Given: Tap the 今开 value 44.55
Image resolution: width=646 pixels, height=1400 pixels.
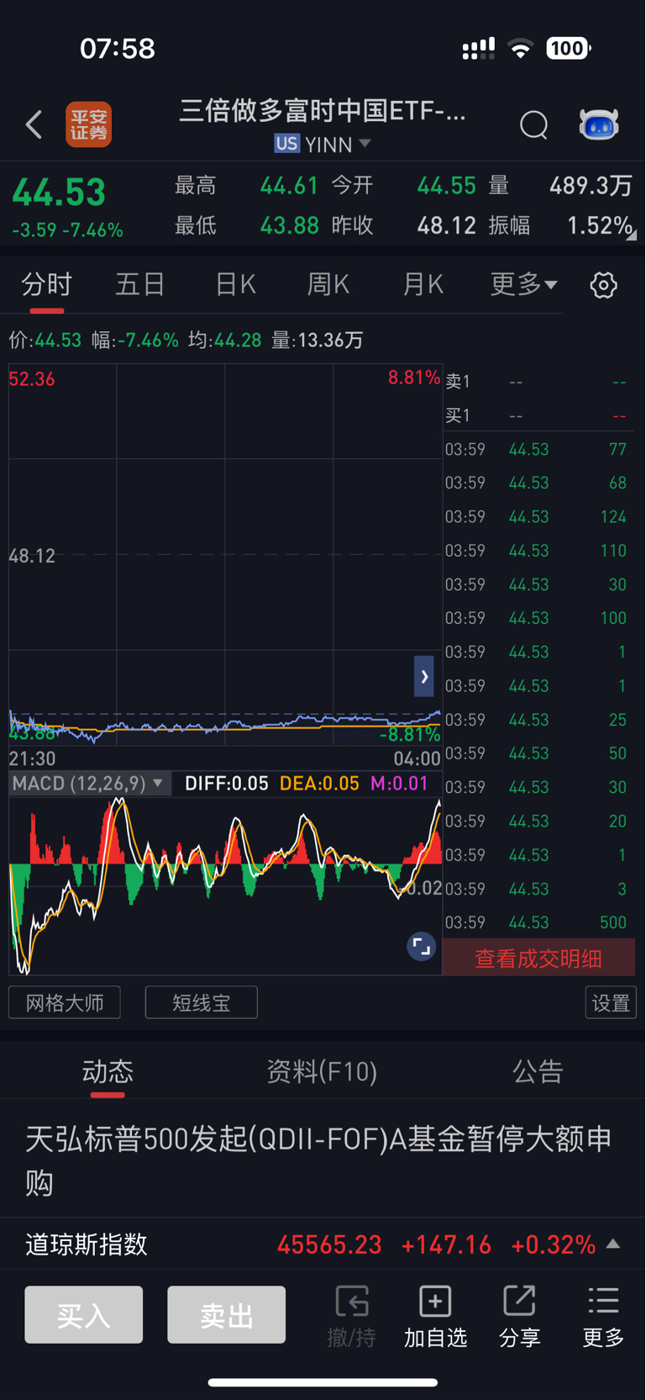Looking at the screenshot, I should pos(446,185).
